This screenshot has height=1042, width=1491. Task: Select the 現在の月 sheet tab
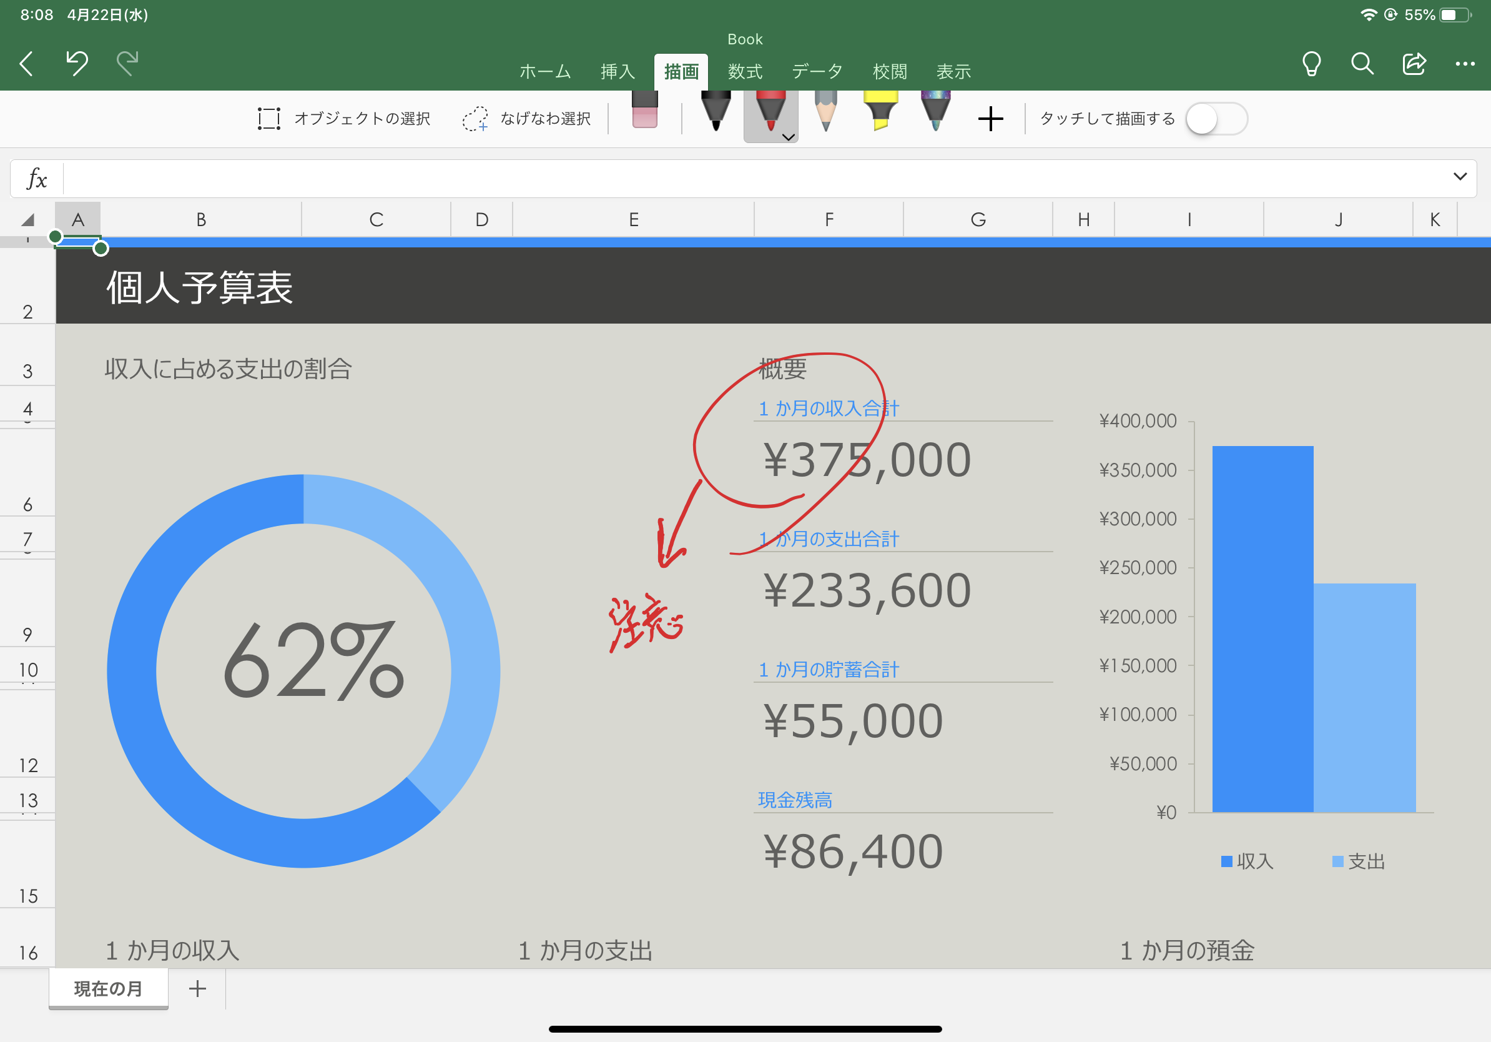pos(109,989)
